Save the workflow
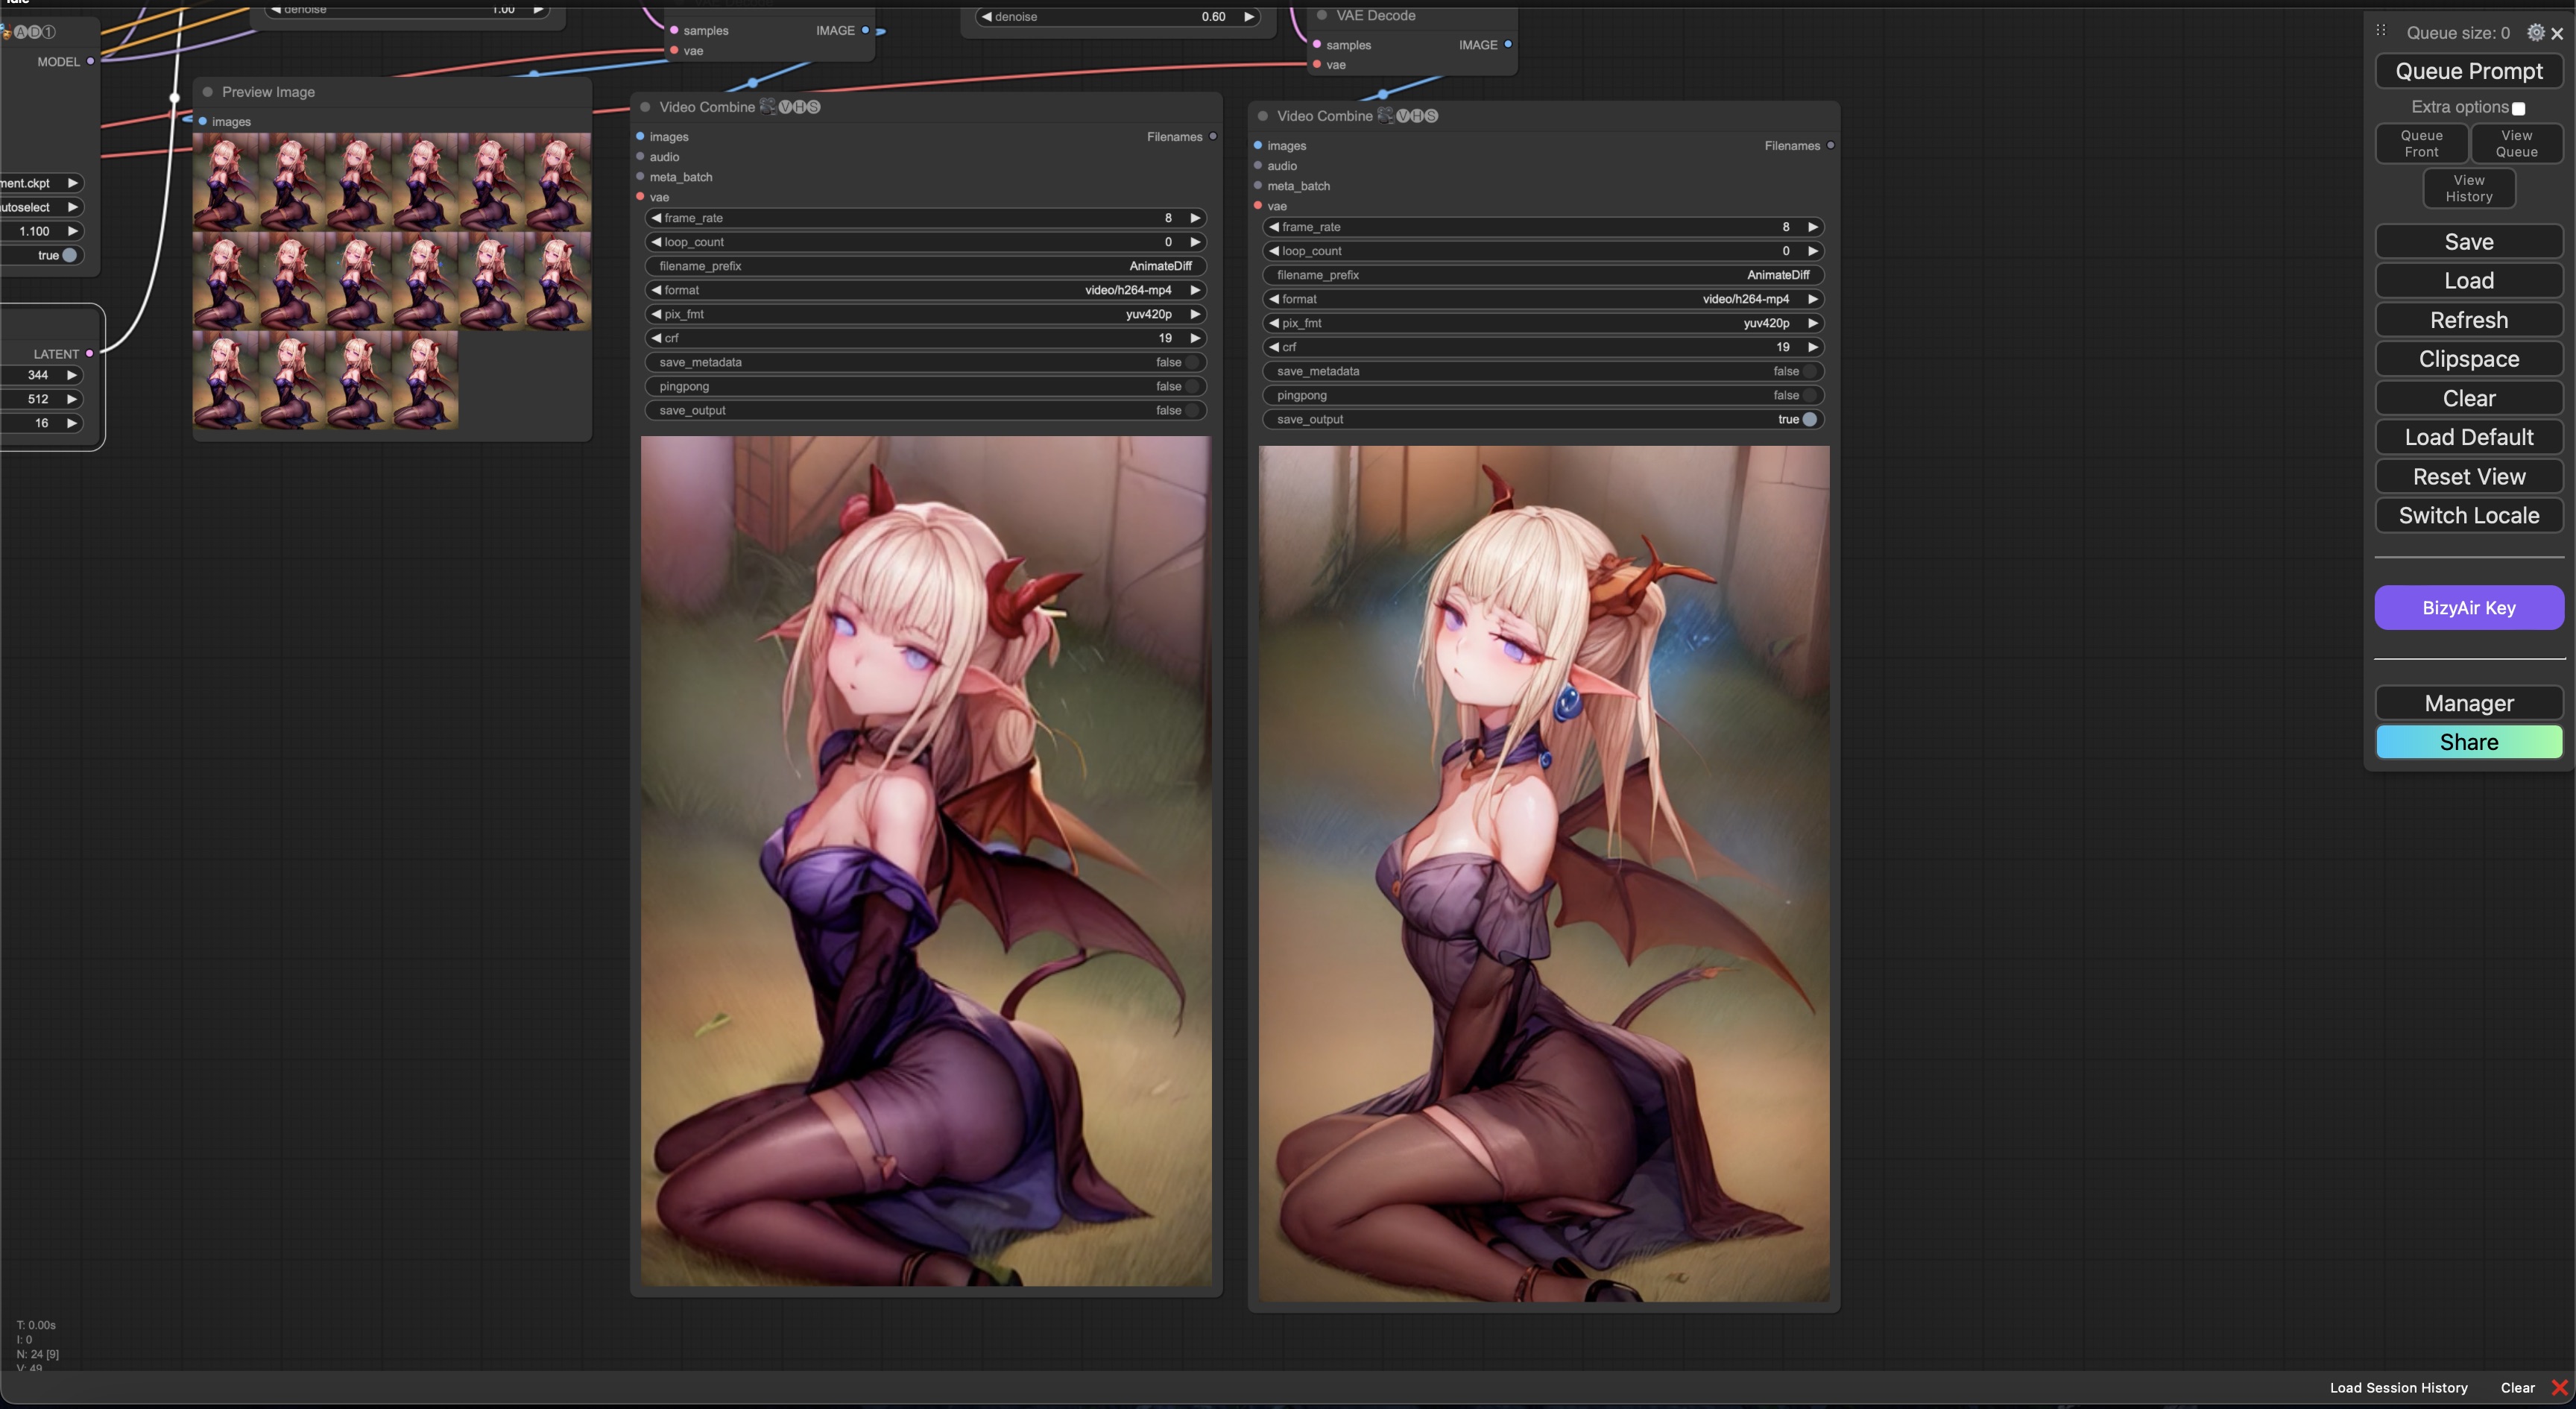This screenshot has width=2576, height=1409. tap(2469, 242)
